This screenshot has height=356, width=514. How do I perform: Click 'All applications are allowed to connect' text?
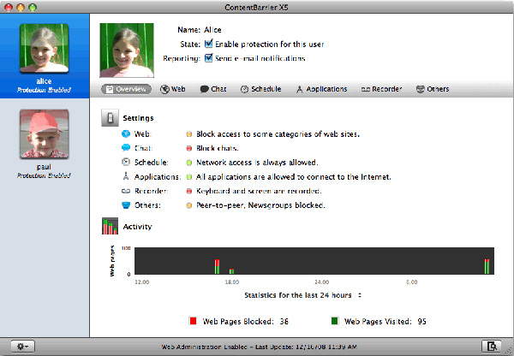(x=293, y=177)
